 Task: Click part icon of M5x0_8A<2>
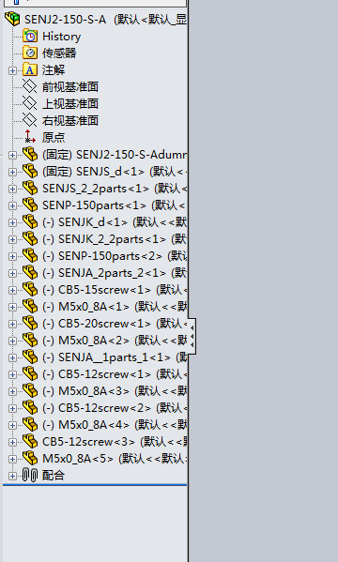(x=30, y=341)
